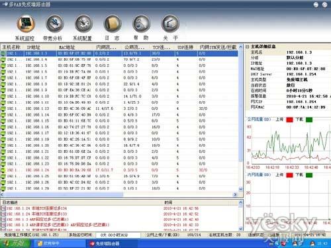Select IP cell 192.168.1.9

(36, 90)
